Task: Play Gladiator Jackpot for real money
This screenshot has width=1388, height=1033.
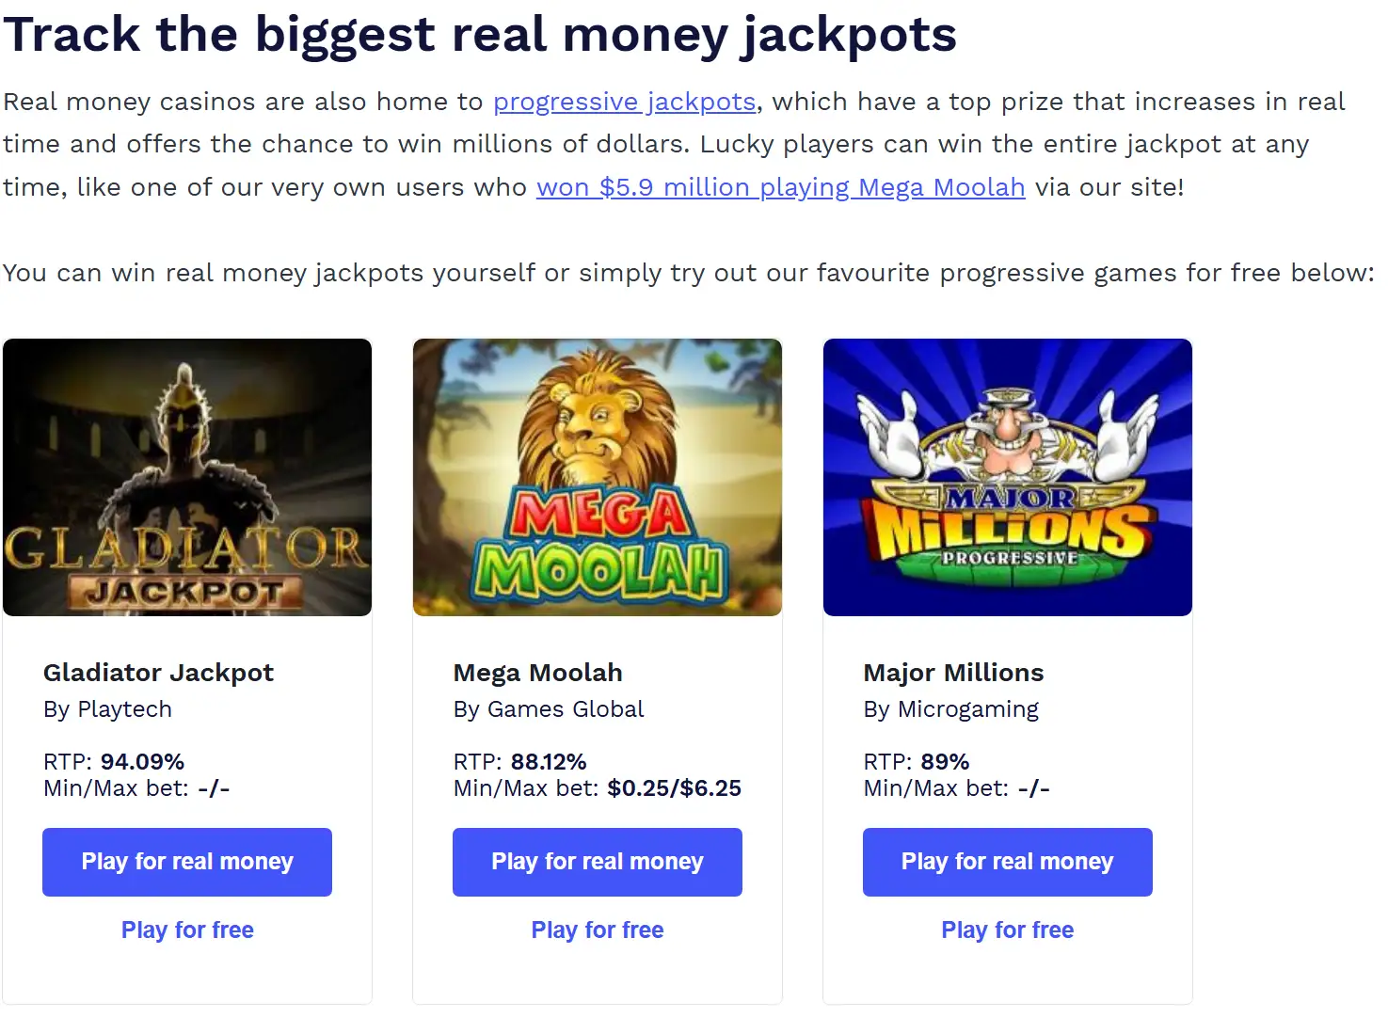Action: point(187,862)
